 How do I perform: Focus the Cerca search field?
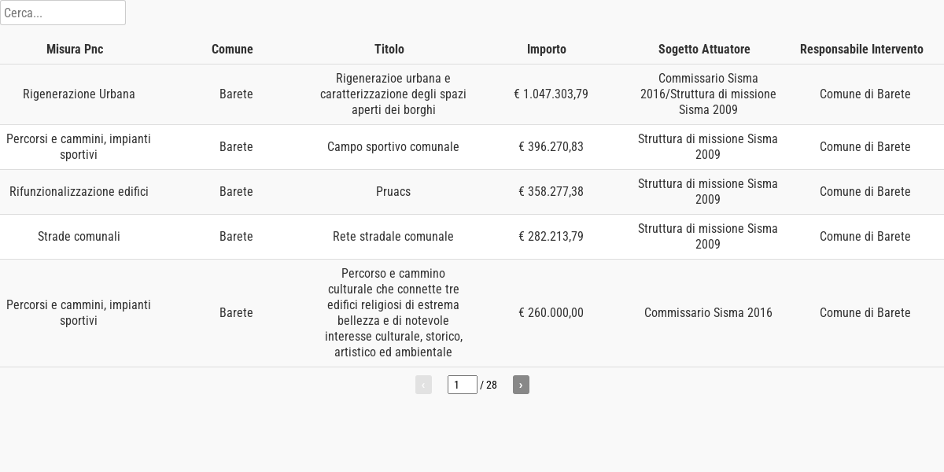[63, 13]
